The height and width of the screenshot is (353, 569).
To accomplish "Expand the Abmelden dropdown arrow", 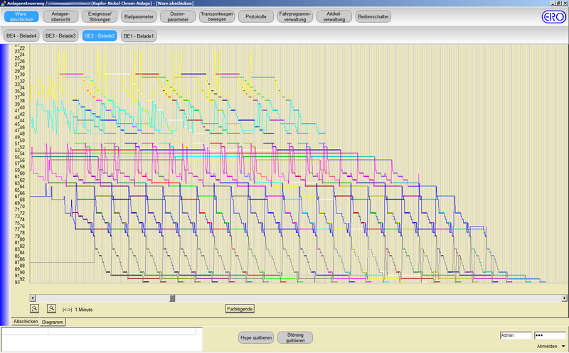I will point(563,346).
